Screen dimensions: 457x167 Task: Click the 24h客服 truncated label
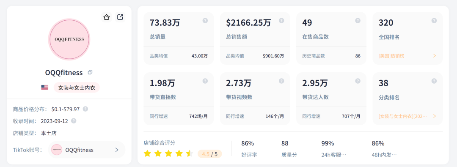coord(334,155)
